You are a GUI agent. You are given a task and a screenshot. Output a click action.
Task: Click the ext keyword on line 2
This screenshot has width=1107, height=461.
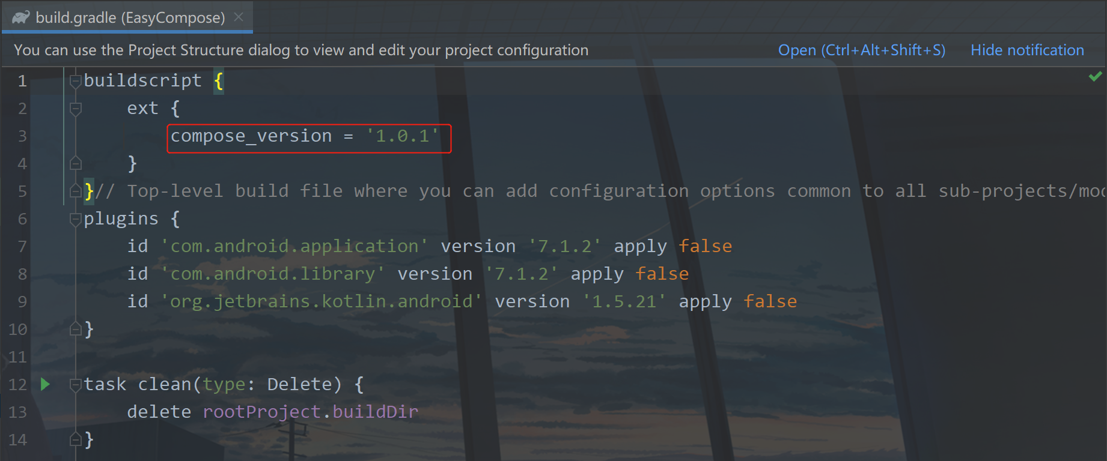(143, 109)
